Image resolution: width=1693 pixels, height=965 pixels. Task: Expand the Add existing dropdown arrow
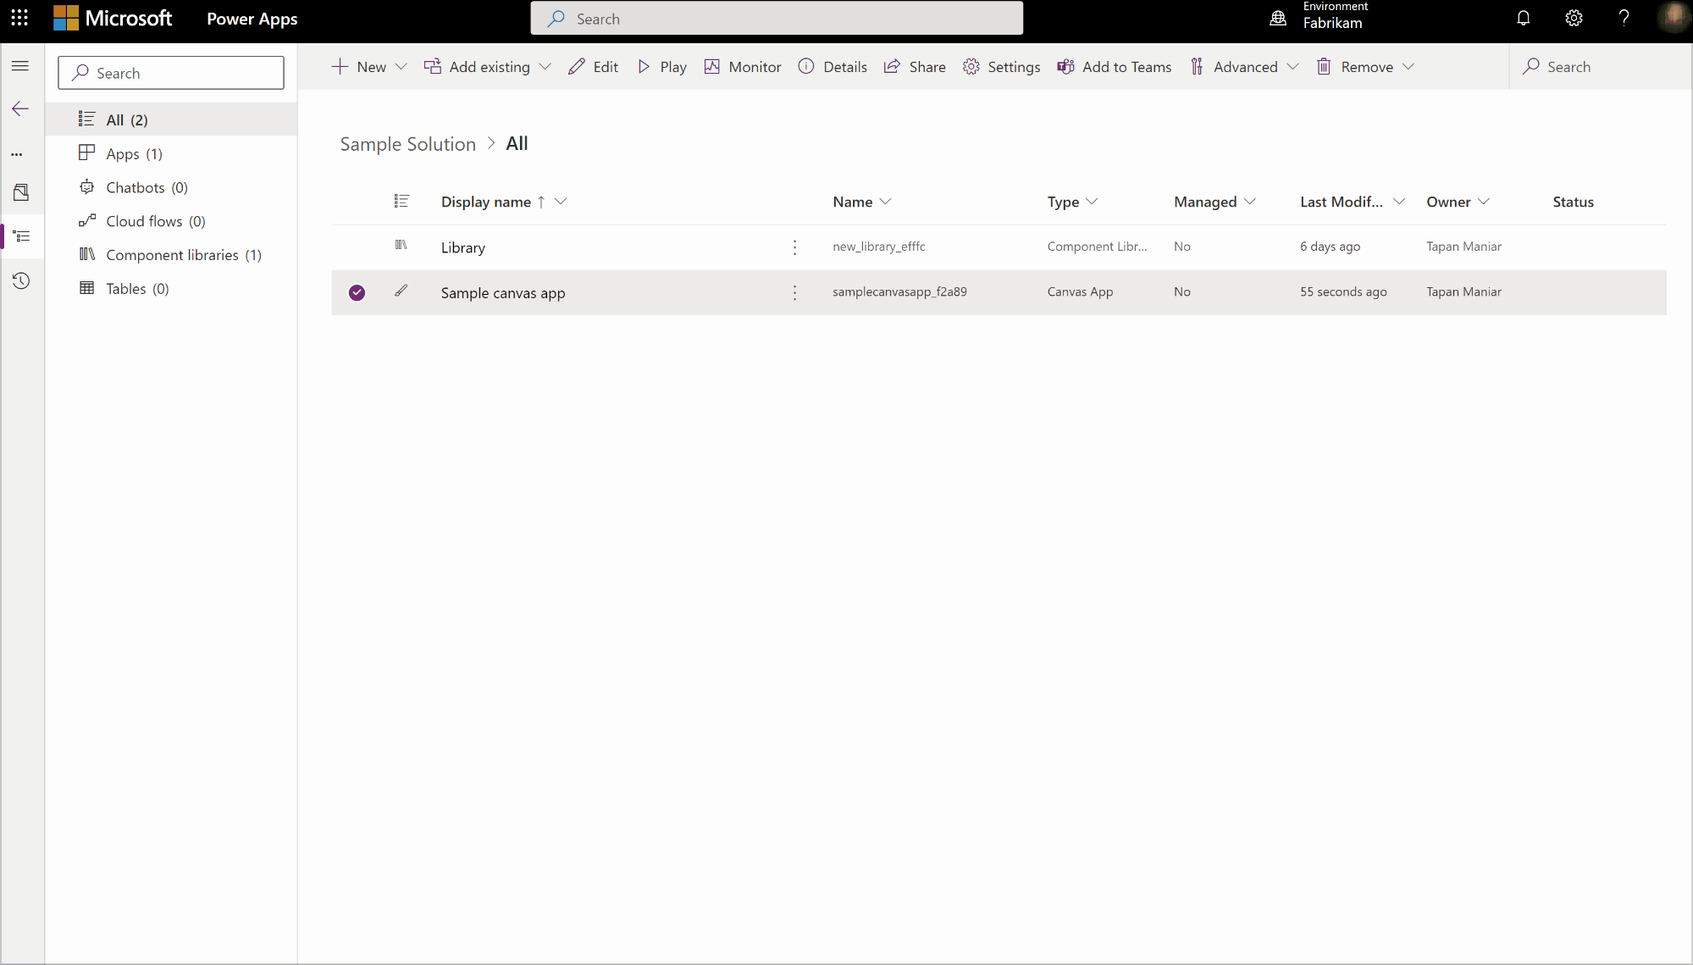click(x=545, y=66)
